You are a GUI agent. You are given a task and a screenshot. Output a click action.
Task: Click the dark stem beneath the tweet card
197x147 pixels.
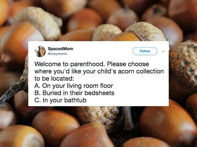(x=127, y=118)
